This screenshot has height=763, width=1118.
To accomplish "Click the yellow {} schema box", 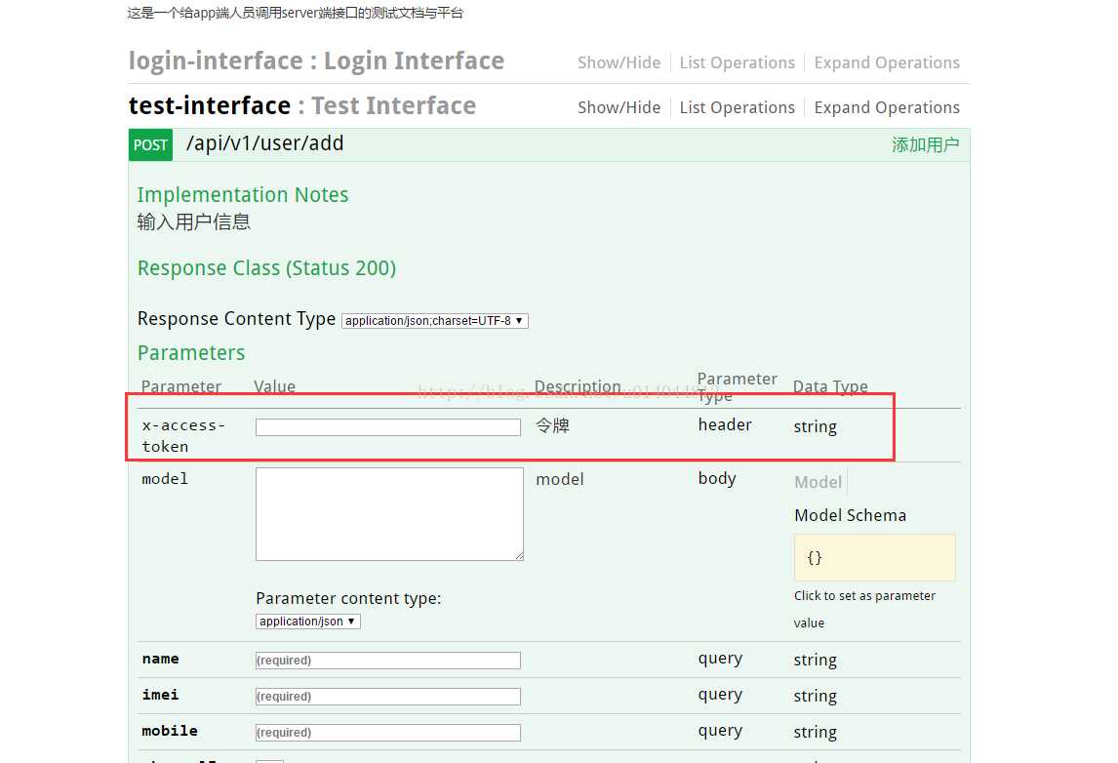I will [x=874, y=558].
